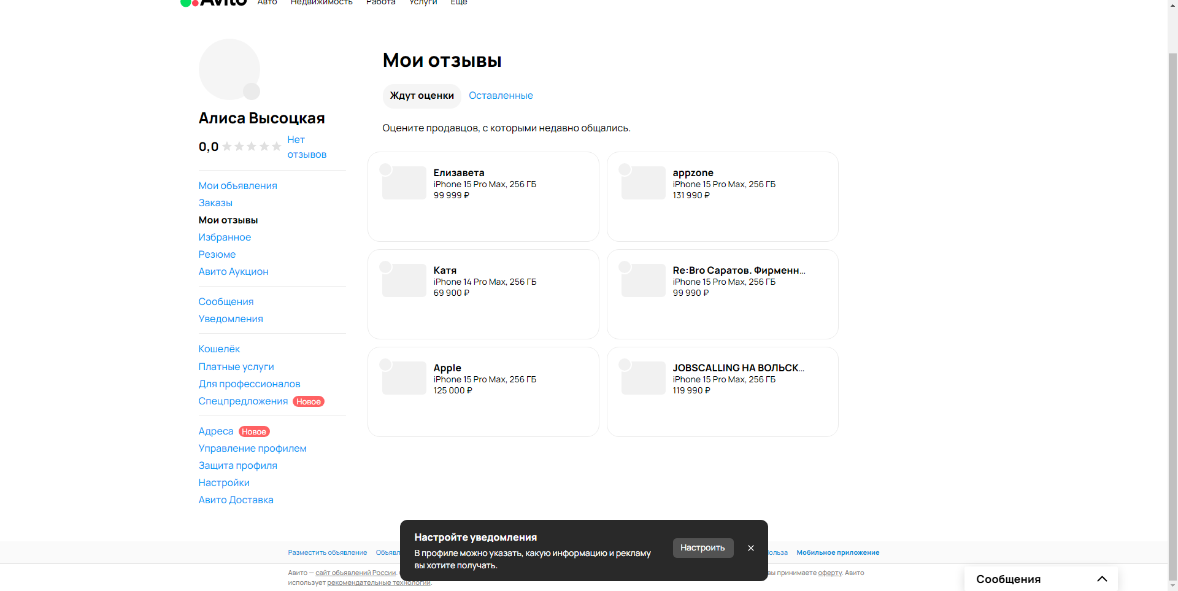This screenshot has width=1178, height=591.
Task: Click Разместить объявление footer link
Action: click(328, 552)
